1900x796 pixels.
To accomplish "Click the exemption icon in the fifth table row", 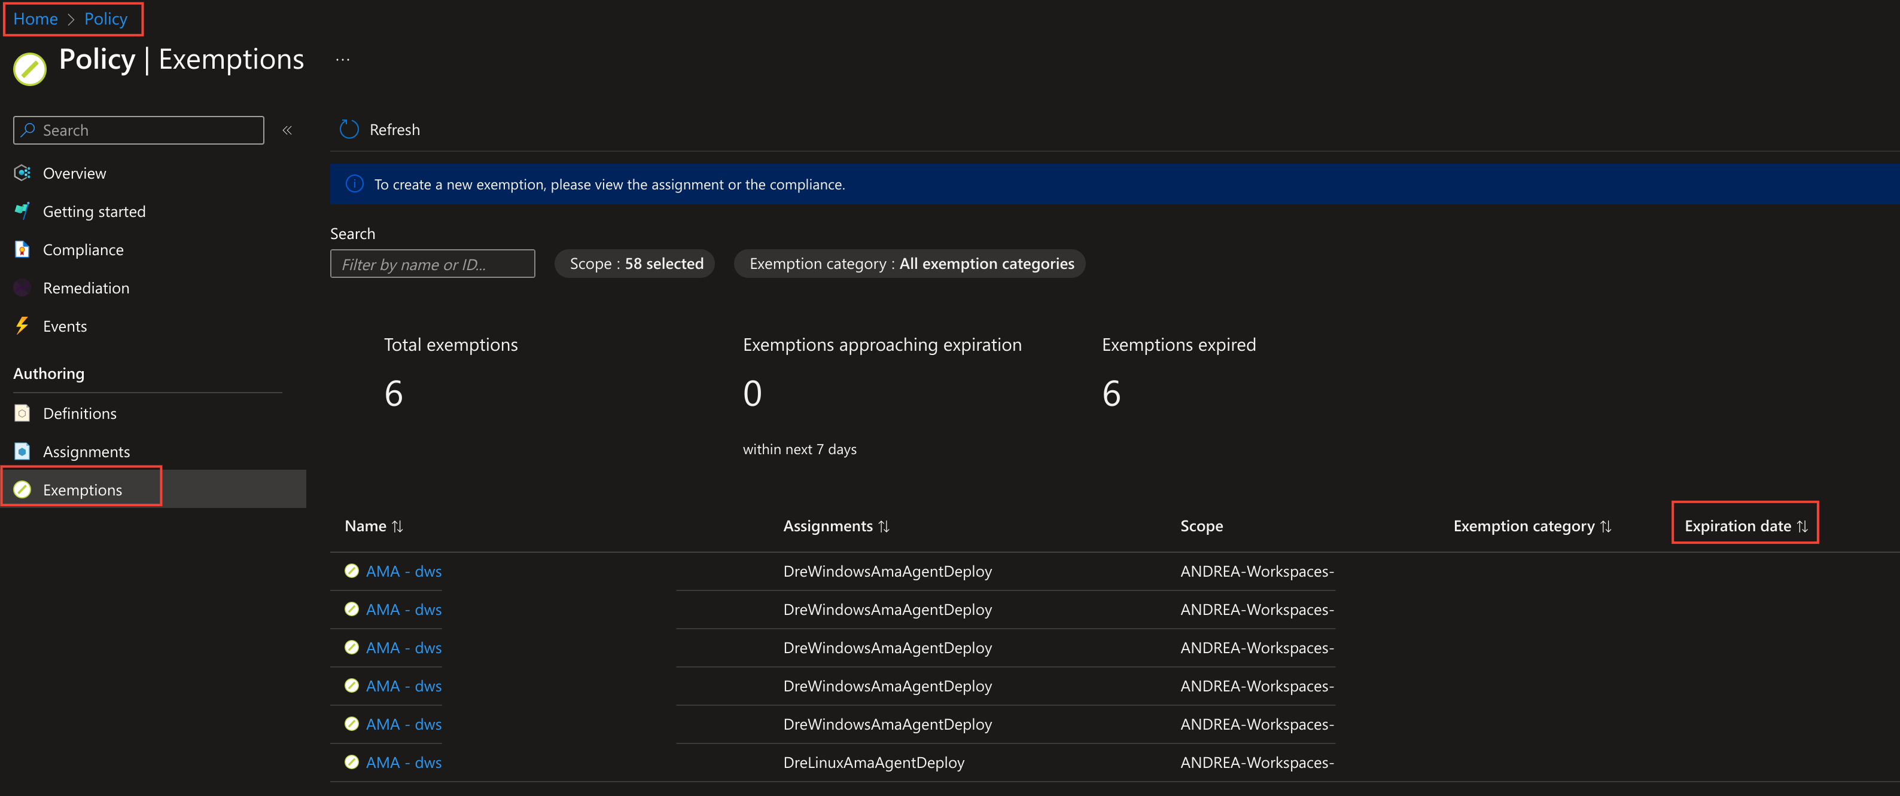I will [352, 724].
